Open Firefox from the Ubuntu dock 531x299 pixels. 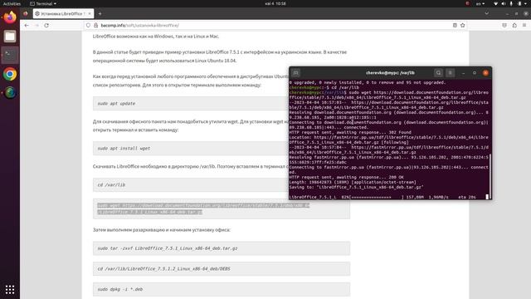(x=10, y=17)
